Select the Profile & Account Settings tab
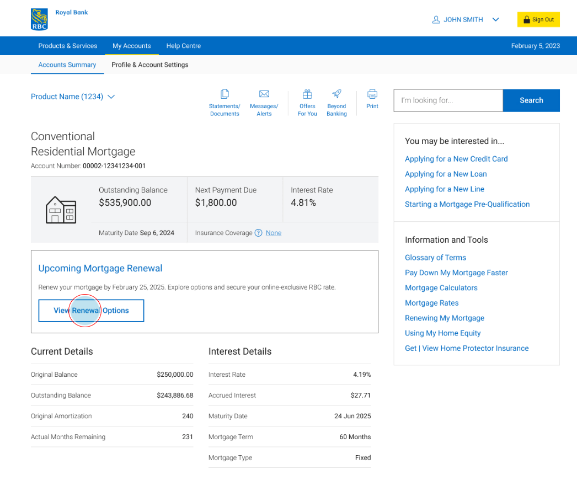577x480 pixels. tap(150, 65)
